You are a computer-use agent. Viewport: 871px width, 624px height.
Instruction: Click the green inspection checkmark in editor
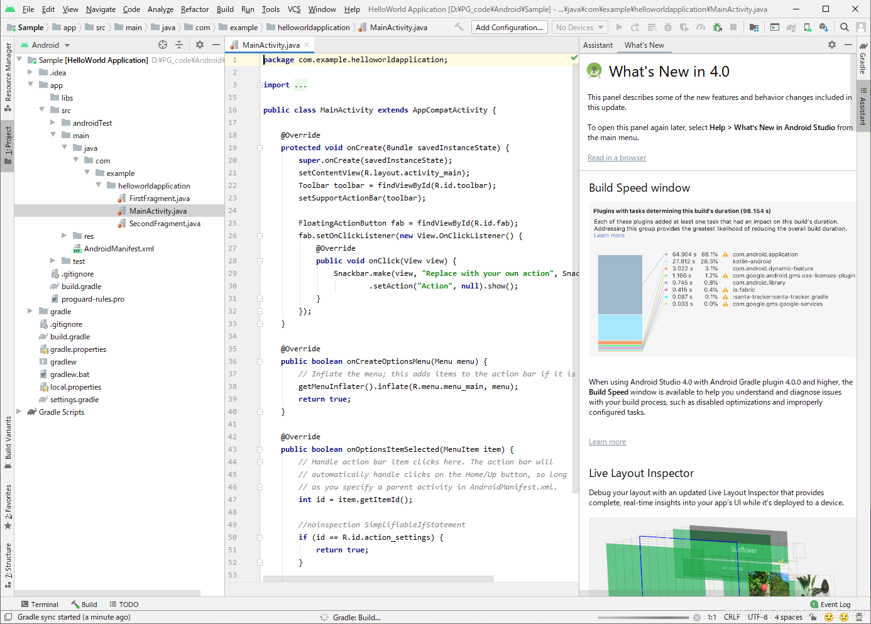(574, 58)
